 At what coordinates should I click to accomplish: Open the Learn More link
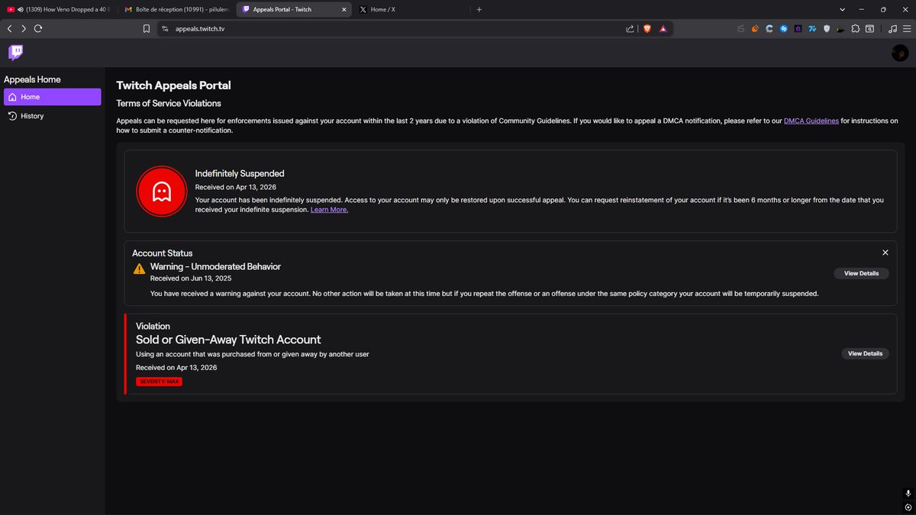tap(329, 209)
